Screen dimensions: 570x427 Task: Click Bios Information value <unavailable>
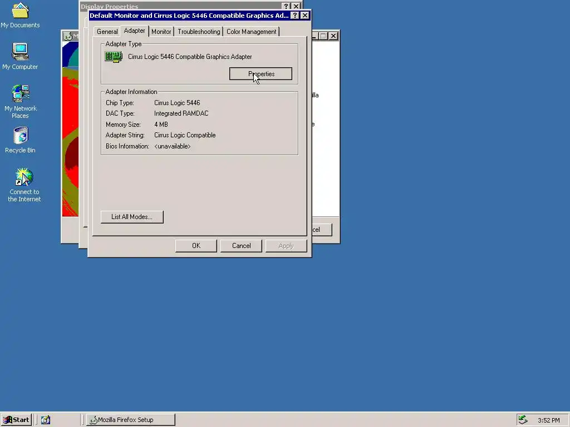(x=173, y=146)
